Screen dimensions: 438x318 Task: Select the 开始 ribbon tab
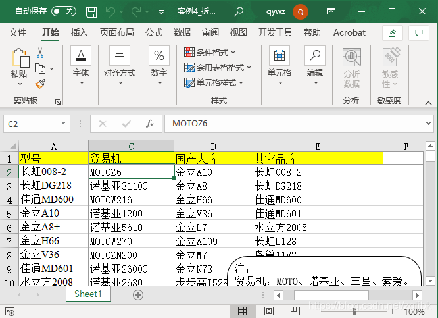coord(51,32)
